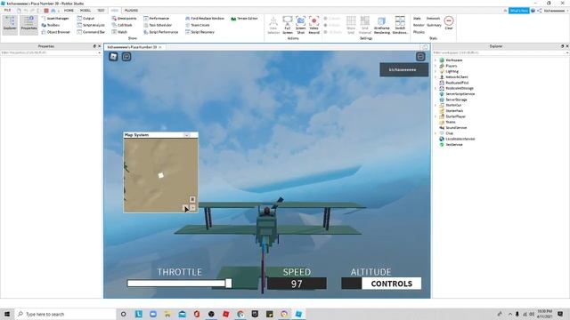Switch to the PLUGINS ribbon tab
Image resolution: width=570 pixels, height=320 pixels.
click(131, 11)
